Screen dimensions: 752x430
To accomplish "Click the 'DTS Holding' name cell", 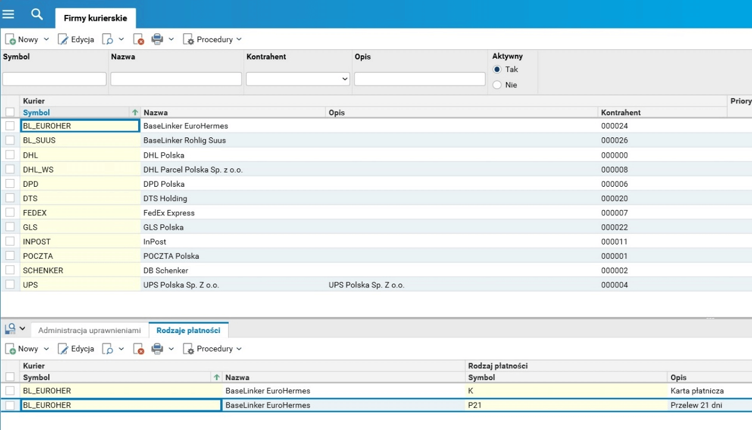I will [x=233, y=198].
